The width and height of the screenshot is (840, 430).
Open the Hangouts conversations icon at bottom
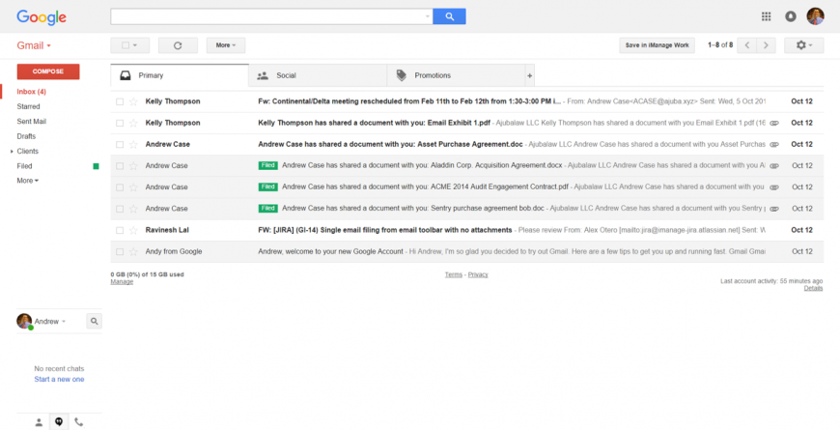59,422
